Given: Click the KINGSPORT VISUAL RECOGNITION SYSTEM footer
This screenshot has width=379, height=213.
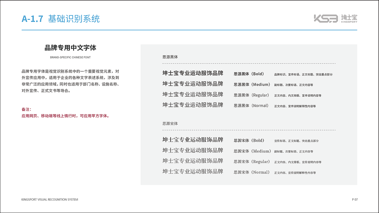Looking at the screenshot, I should (49, 199).
